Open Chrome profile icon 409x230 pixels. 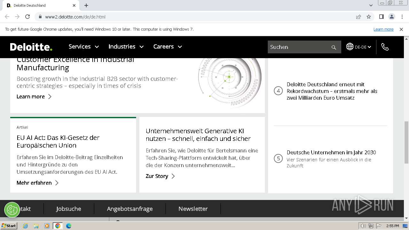pos(391,17)
